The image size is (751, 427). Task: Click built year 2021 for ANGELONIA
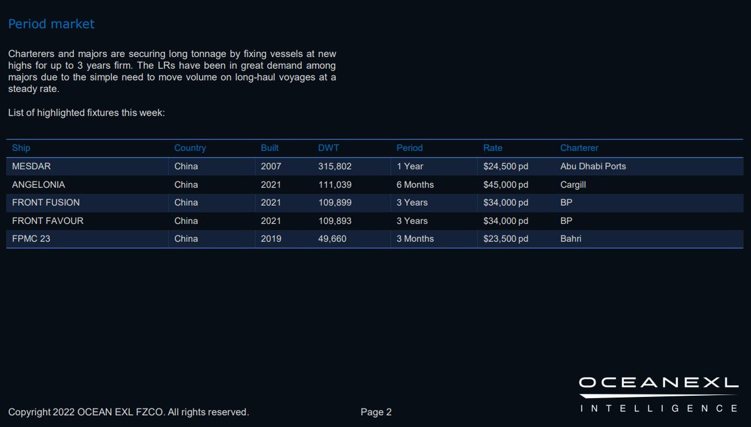coord(271,184)
